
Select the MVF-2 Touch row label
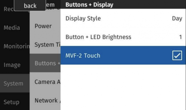(x=83, y=55)
